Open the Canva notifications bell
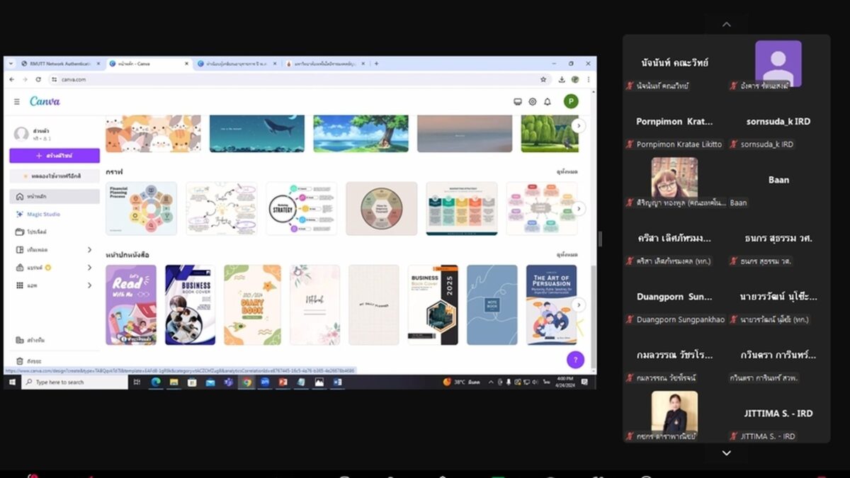This screenshot has width=850, height=478. [x=548, y=102]
